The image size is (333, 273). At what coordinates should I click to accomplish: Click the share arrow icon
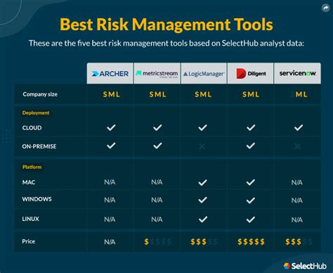(x=325, y=8)
